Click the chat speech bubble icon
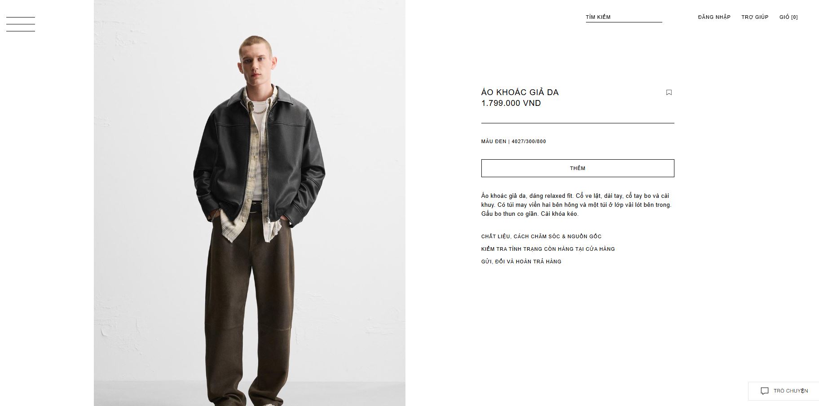The width and height of the screenshot is (819, 406). point(764,391)
